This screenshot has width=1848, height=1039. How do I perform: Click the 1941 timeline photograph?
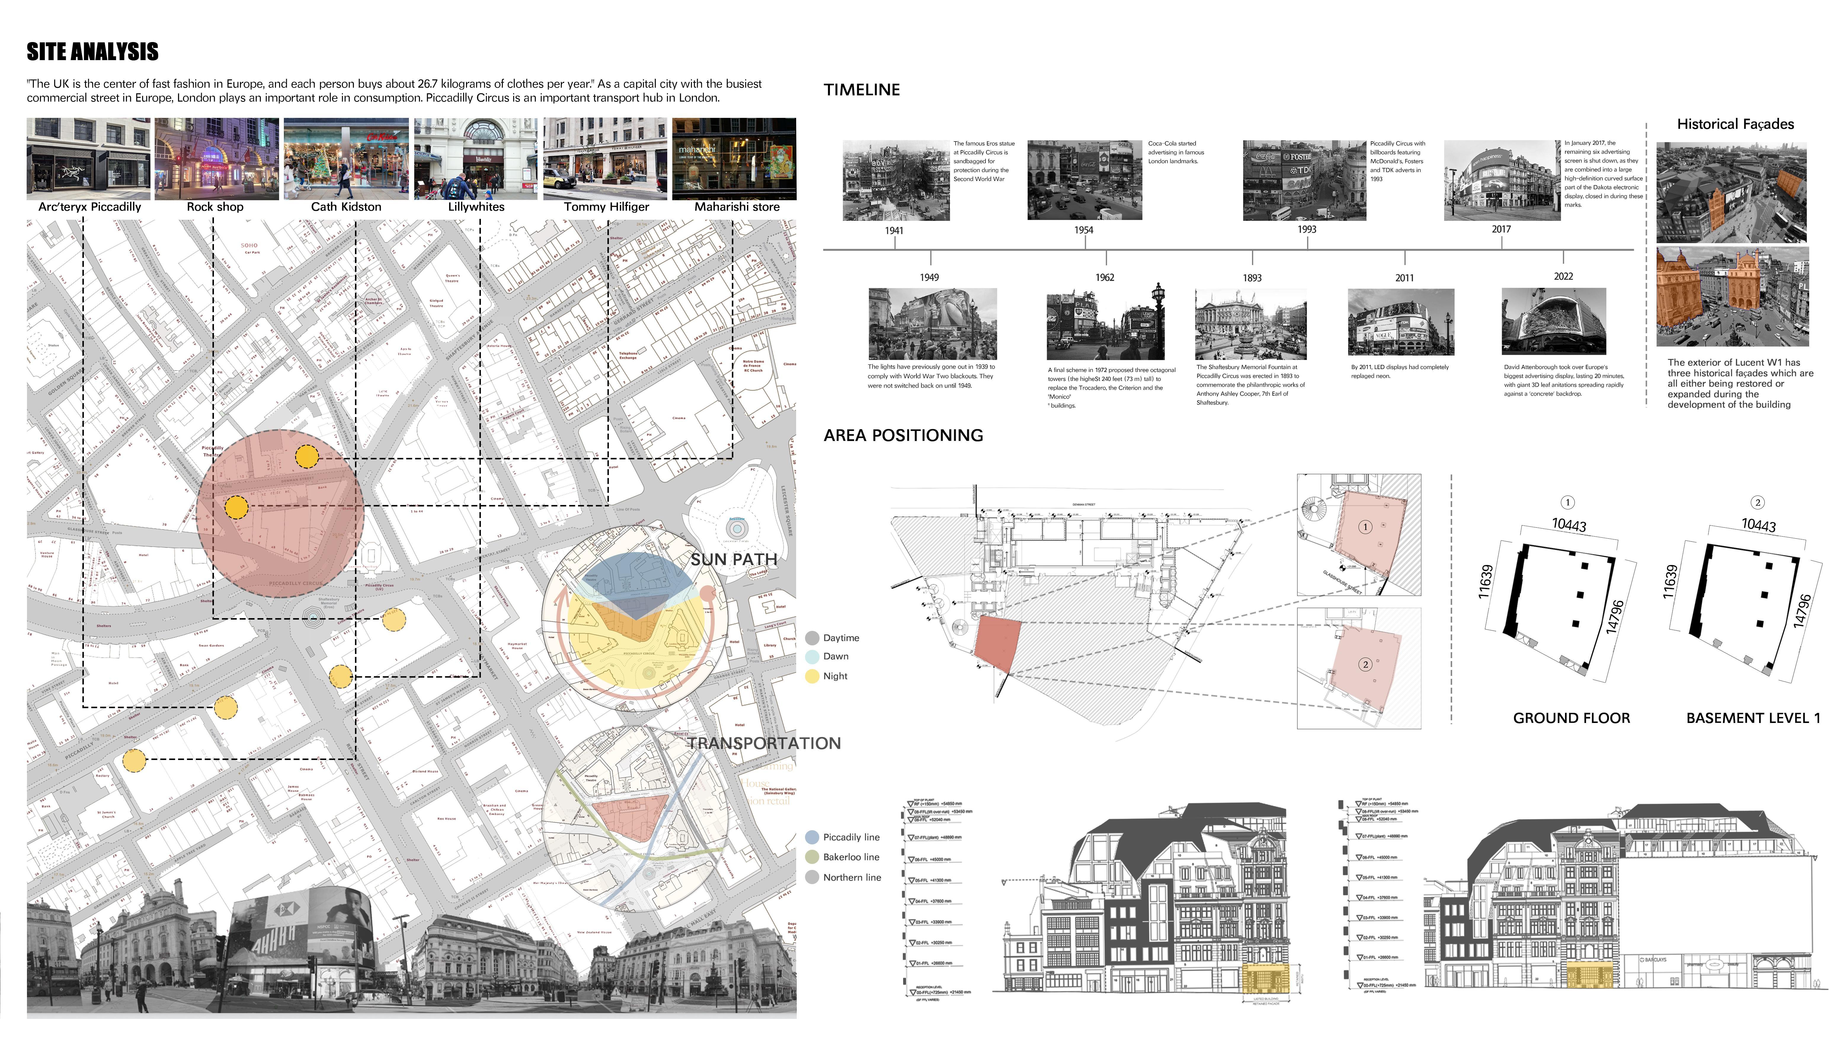pyautogui.click(x=896, y=181)
